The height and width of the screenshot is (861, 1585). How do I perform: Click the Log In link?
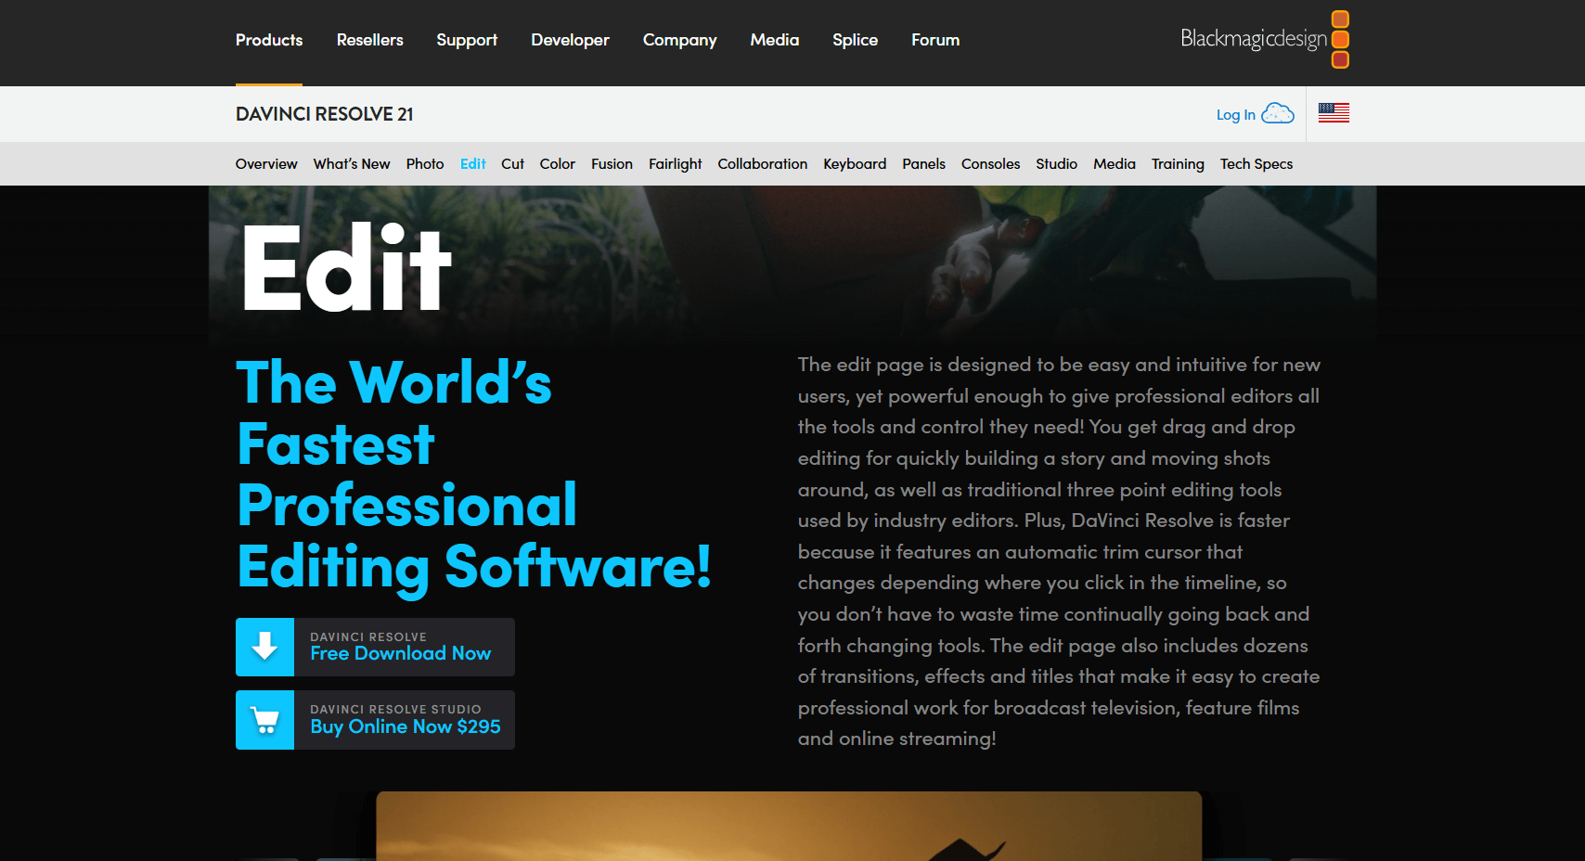1236,114
